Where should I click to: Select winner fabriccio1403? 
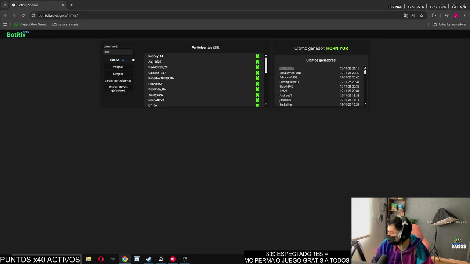pos(288,77)
